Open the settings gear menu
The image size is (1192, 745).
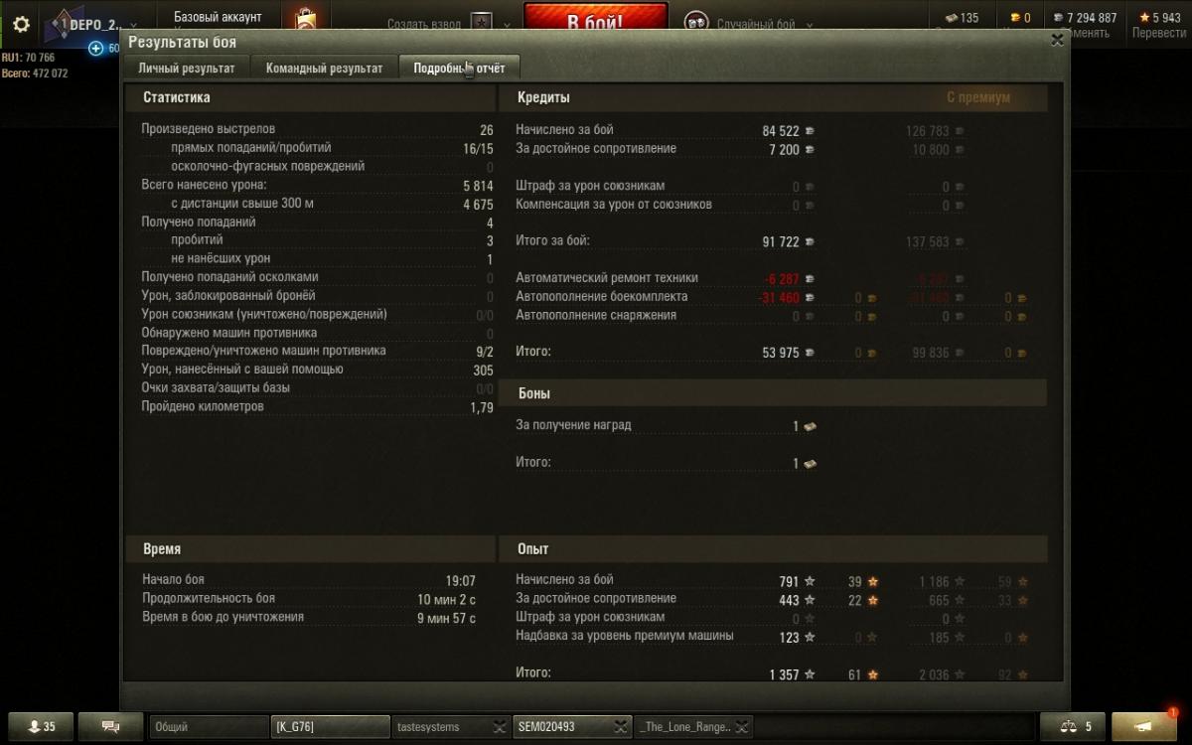point(20,24)
